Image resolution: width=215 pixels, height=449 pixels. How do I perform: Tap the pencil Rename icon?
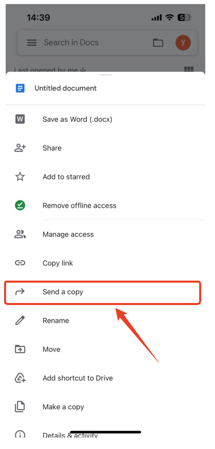(x=20, y=320)
